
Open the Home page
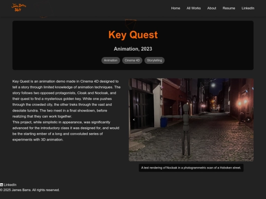click(175, 8)
